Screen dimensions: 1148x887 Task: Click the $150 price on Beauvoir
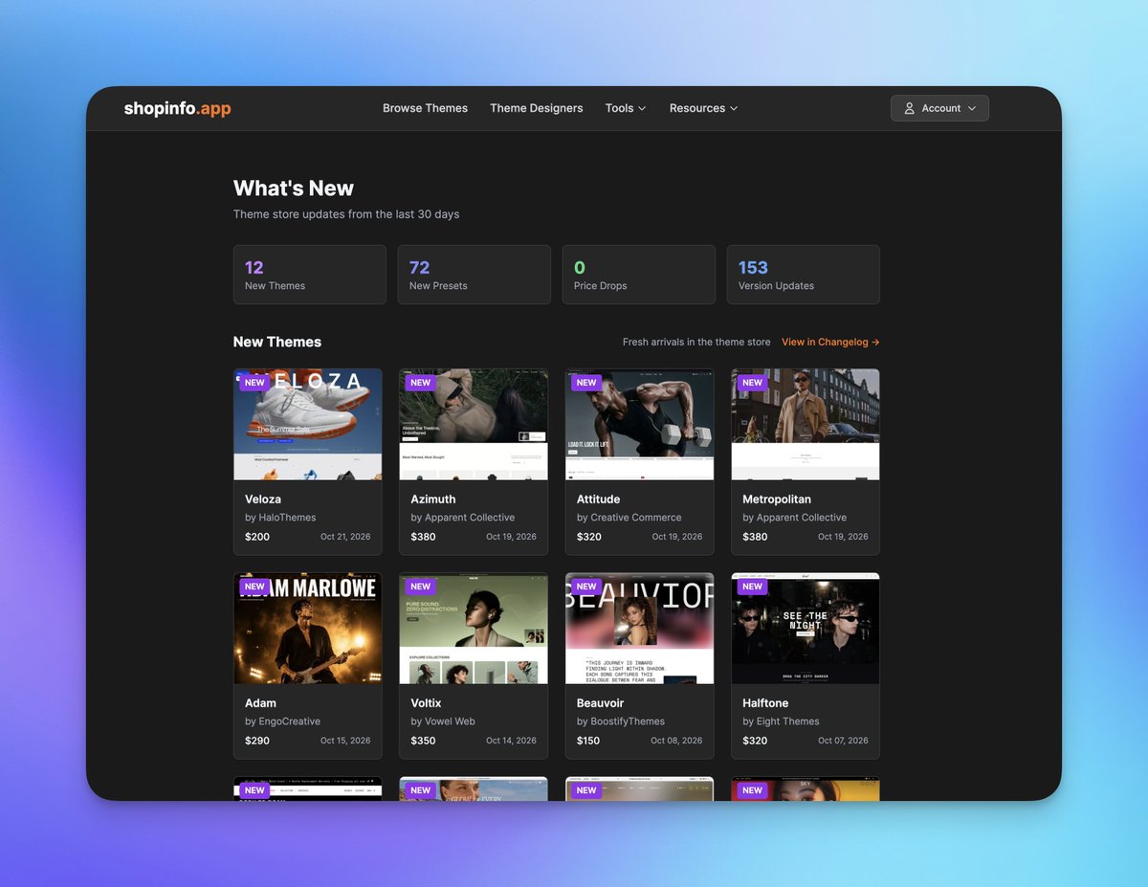(x=588, y=741)
